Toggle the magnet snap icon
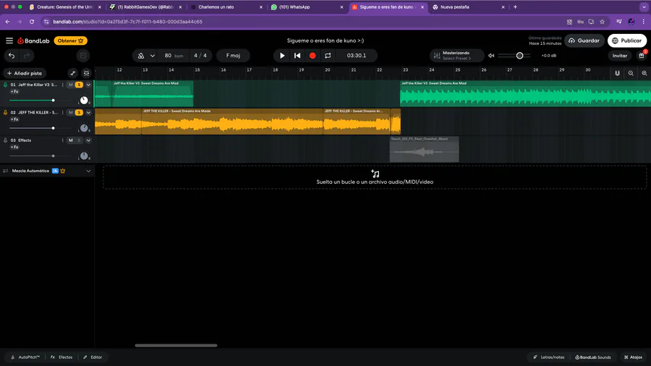This screenshot has width=651, height=366. click(x=618, y=73)
